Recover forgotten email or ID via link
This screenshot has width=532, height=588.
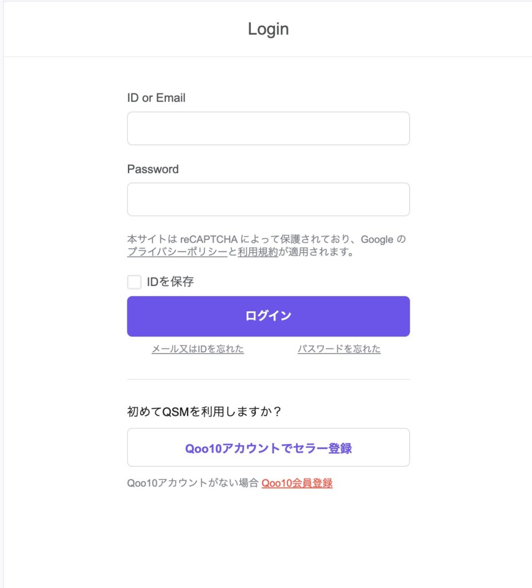click(199, 349)
